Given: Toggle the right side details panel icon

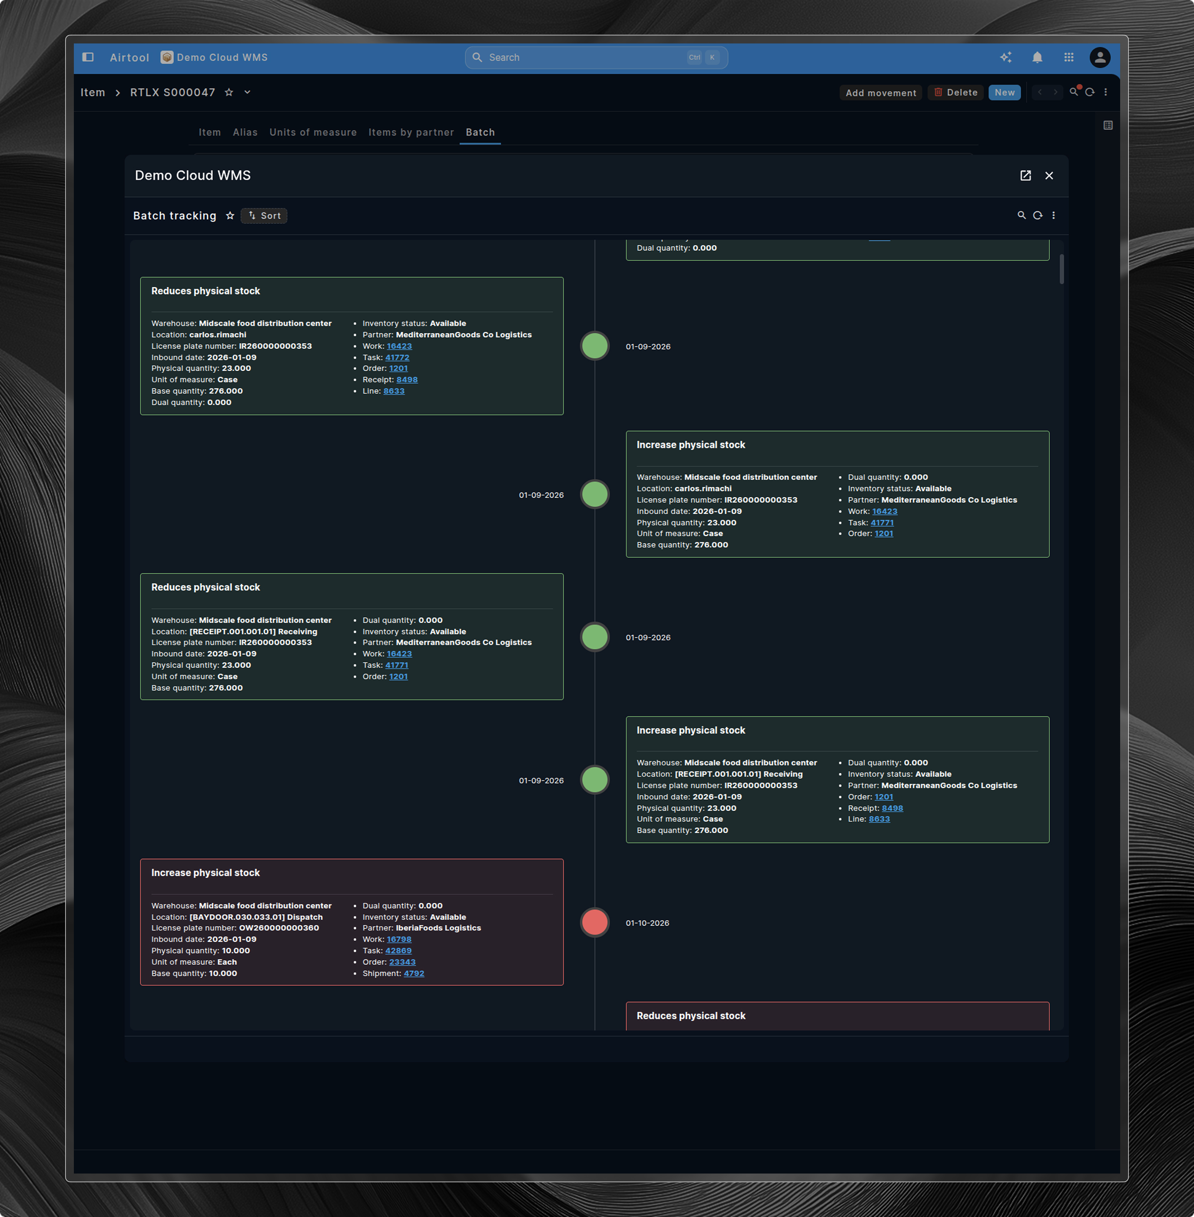Looking at the screenshot, I should (1108, 126).
